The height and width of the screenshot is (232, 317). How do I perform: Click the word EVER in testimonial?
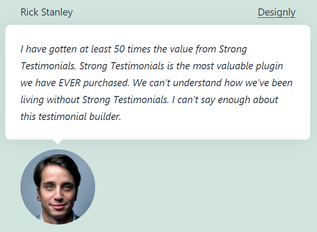(69, 83)
